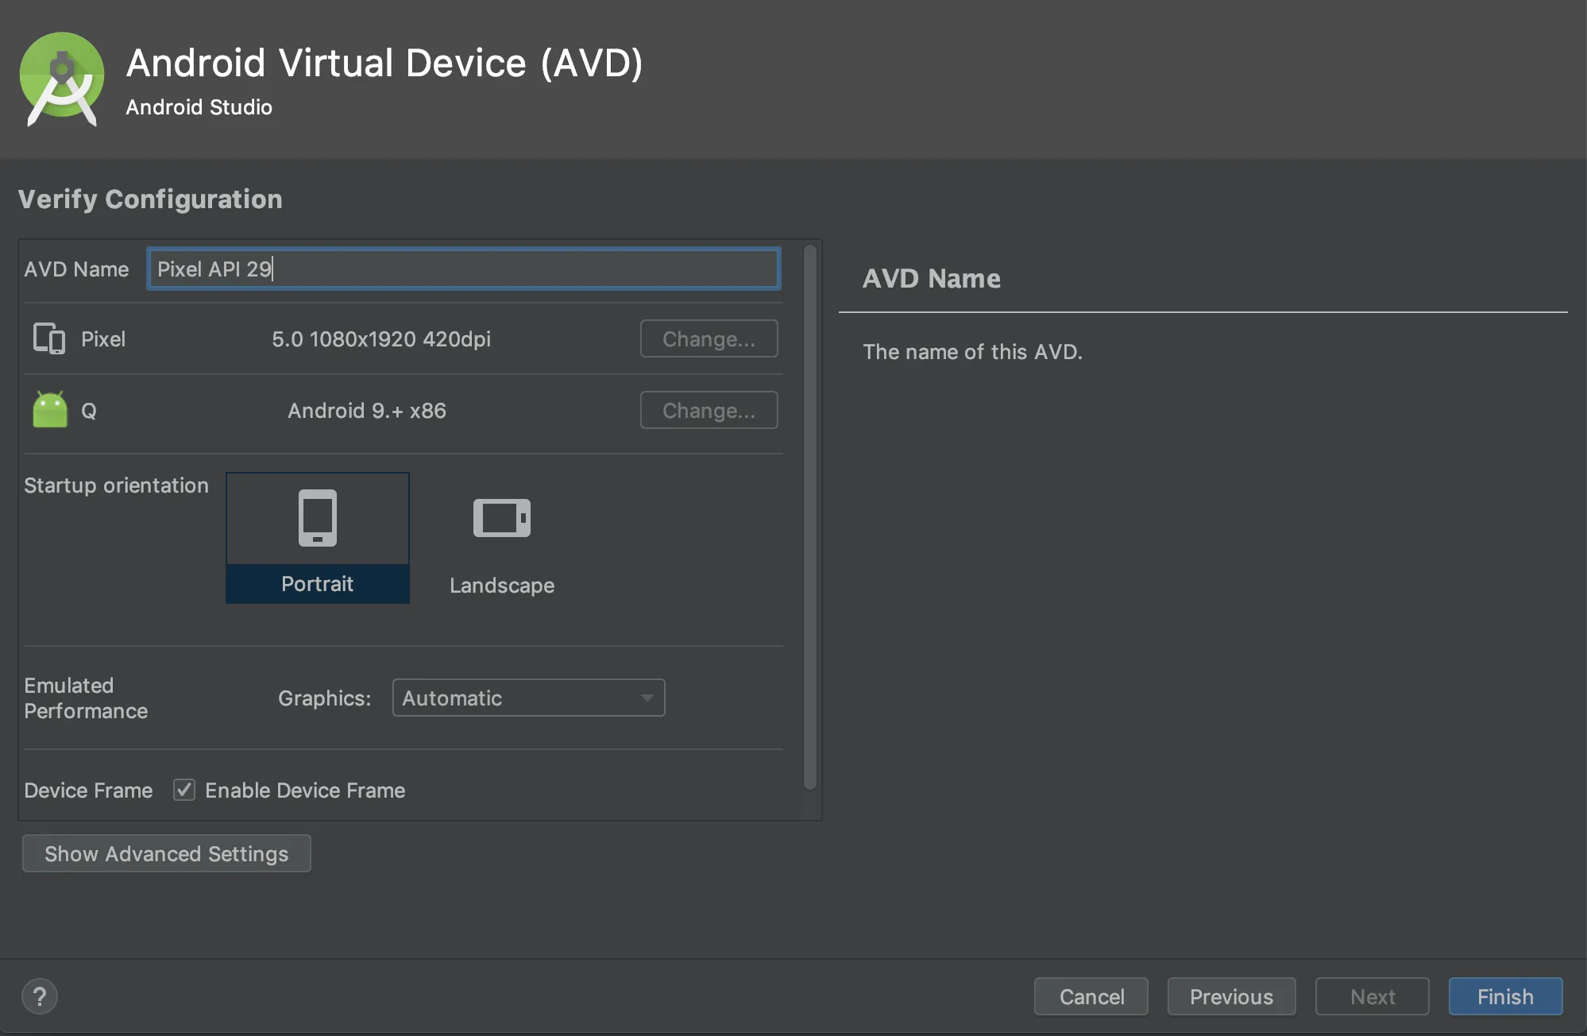
Task: Open help with the question mark icon
Action: pyautogui.click(x=40, y=996)
